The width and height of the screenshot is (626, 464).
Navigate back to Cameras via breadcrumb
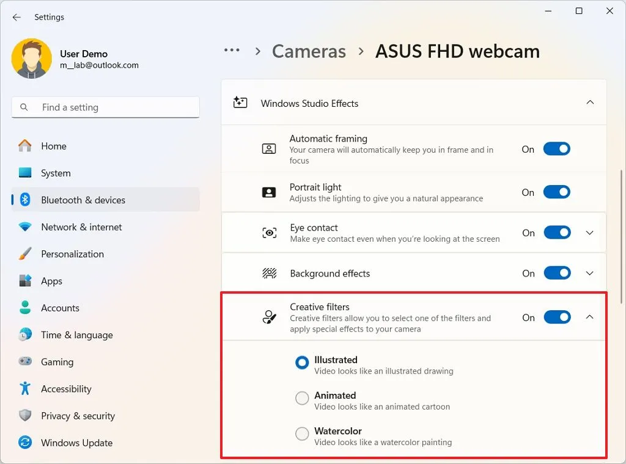tap(309, 51)
